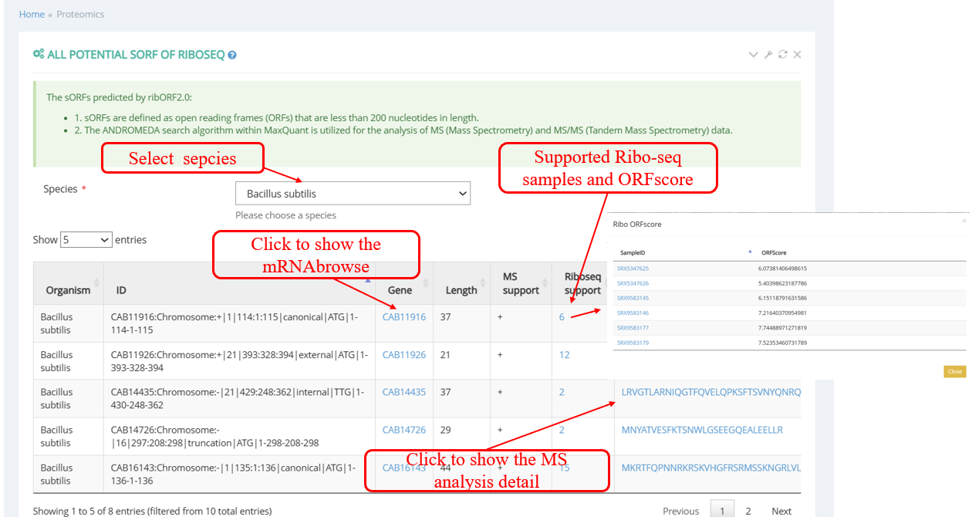Show Riboseq support count 12 for CAB11926
The image size is (972, 517).
(565, 355)
